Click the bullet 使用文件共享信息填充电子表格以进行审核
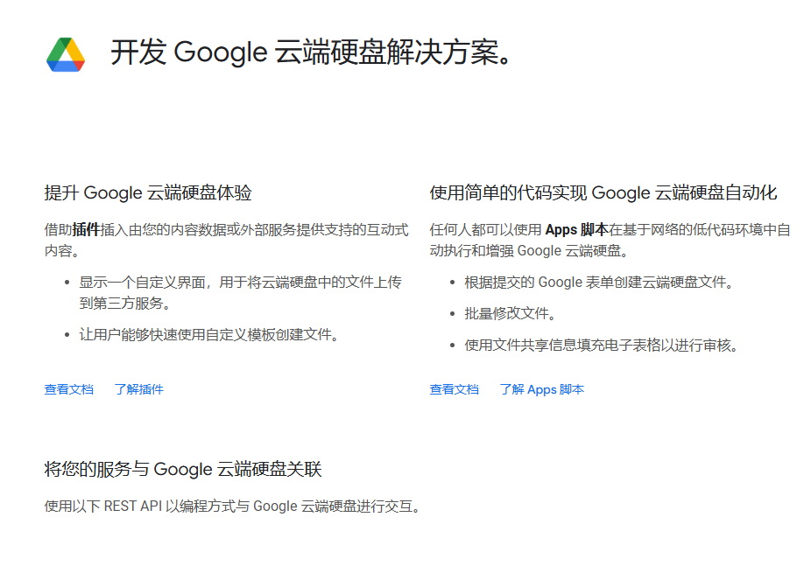The width and height of the screenshot is (804, 566). coord(602,345)
